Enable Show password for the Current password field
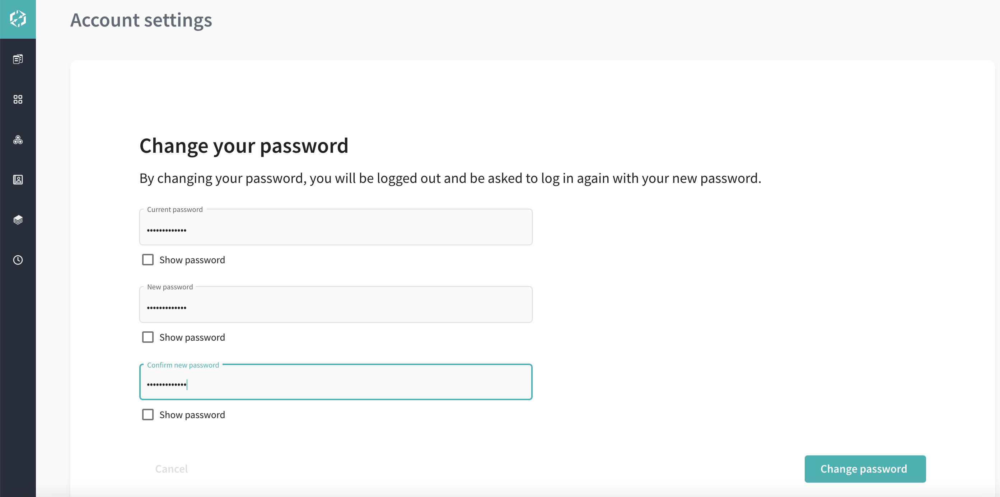Viewport: 1000px width, 497px height. click(x=148, y=260)
